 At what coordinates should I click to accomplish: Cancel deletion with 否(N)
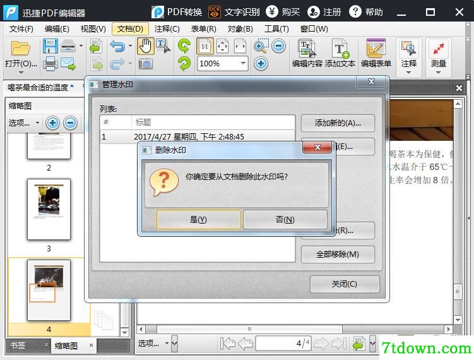click(285, 219)
